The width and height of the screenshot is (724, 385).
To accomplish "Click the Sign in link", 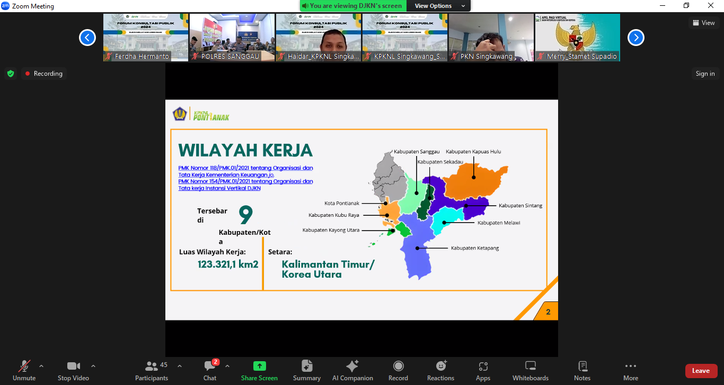I will [705, 74].
